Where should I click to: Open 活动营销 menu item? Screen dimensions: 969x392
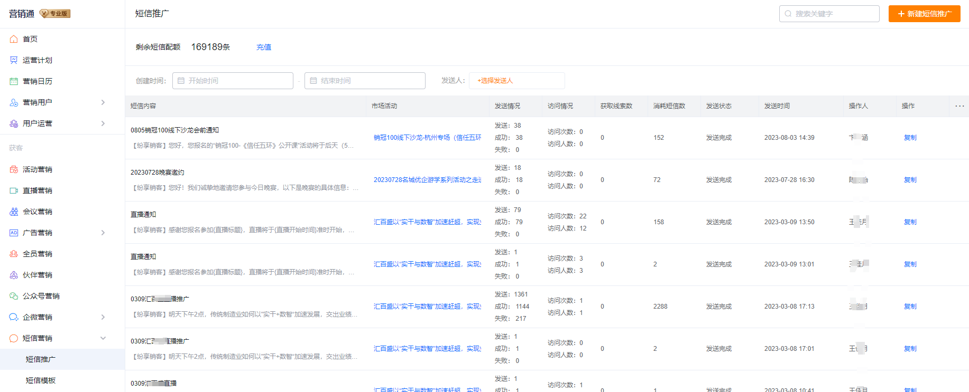coord(62,169)
